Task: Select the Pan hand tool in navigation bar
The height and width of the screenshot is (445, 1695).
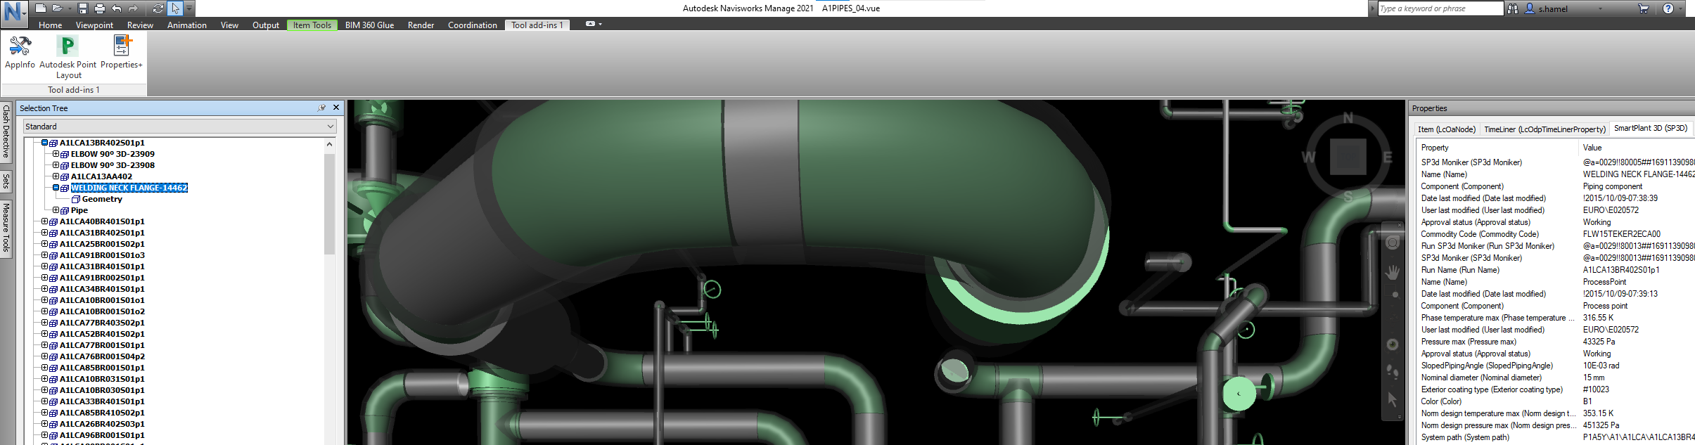Action: pos(1393,272)
